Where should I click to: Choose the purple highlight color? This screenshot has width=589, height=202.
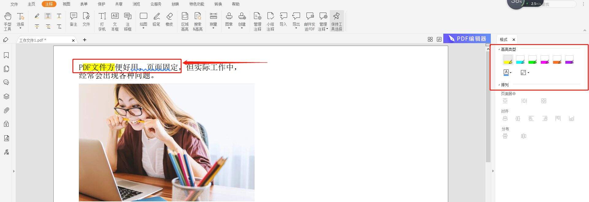569,60
